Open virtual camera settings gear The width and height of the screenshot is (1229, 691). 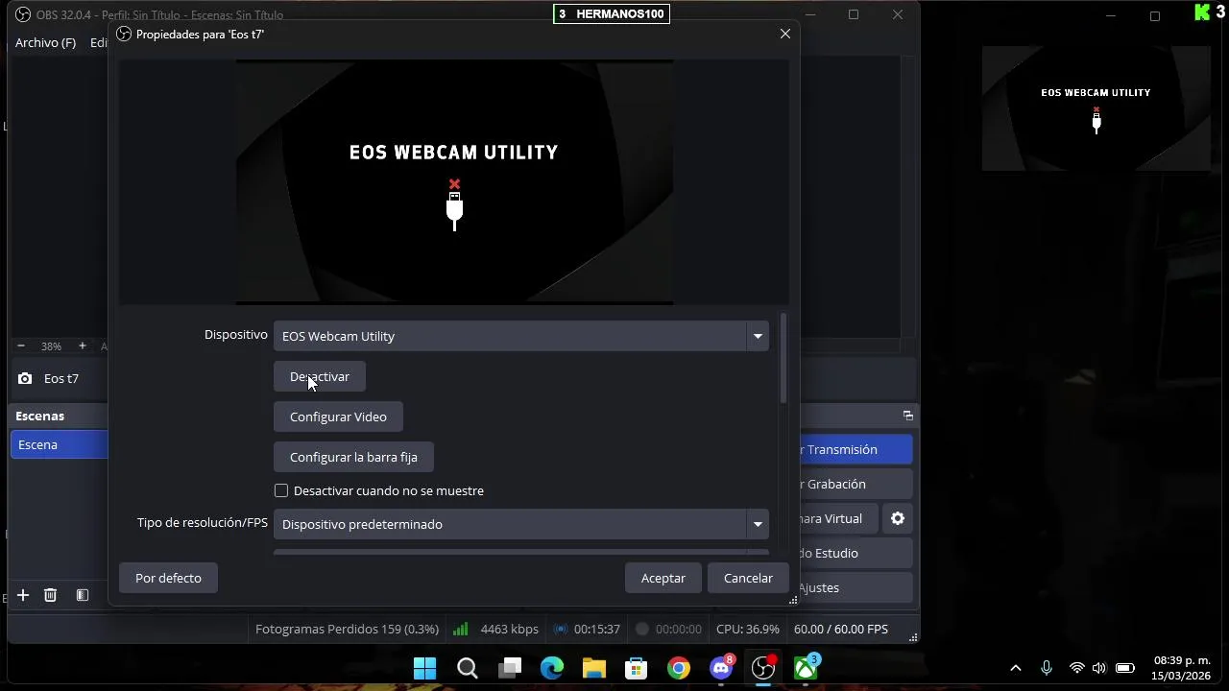(x=897, y=518)
